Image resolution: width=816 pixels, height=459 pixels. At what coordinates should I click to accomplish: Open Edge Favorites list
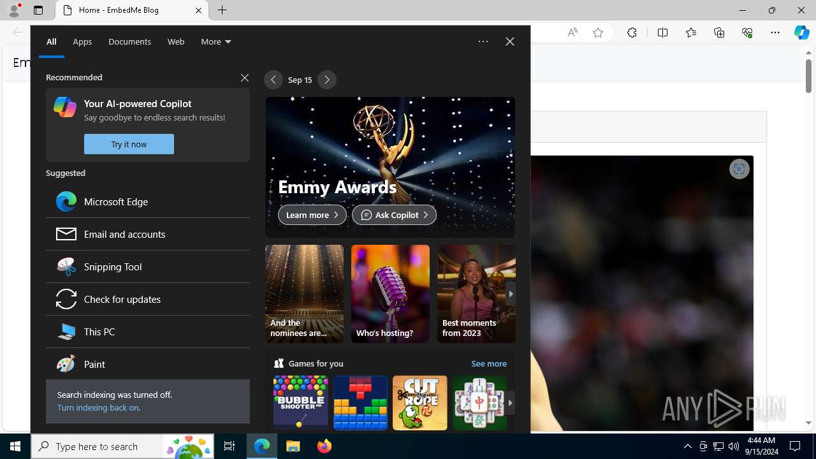(x=691, y=33)
